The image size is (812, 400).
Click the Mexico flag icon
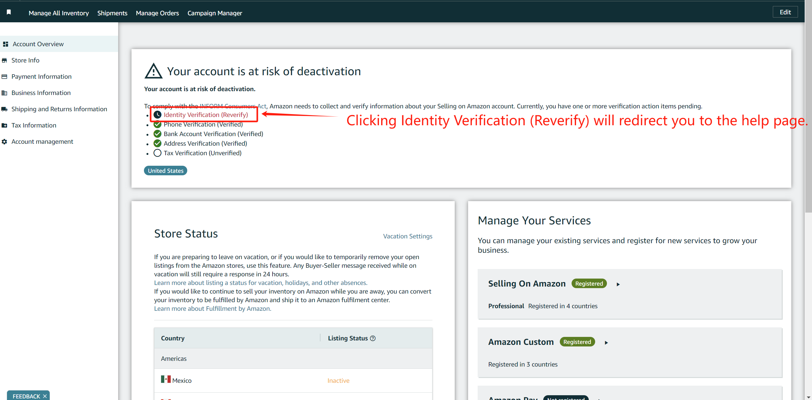pos(166,379)
